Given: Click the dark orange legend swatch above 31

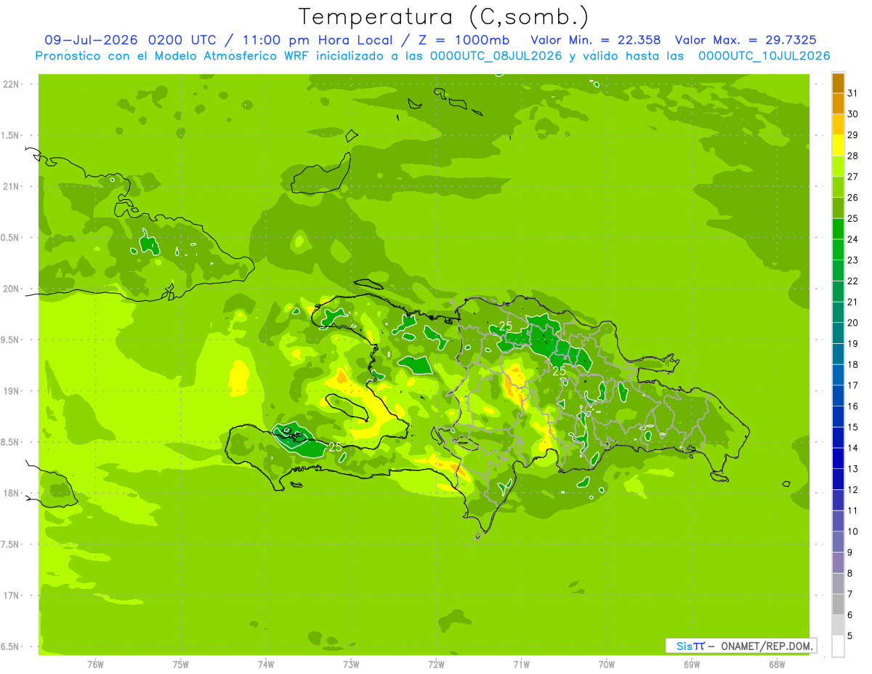Looking at the screenshot, I should [838, 82].
